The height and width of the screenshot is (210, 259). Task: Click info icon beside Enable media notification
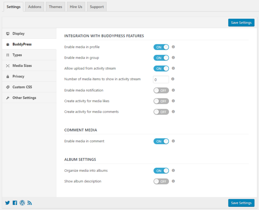(173, 90)
